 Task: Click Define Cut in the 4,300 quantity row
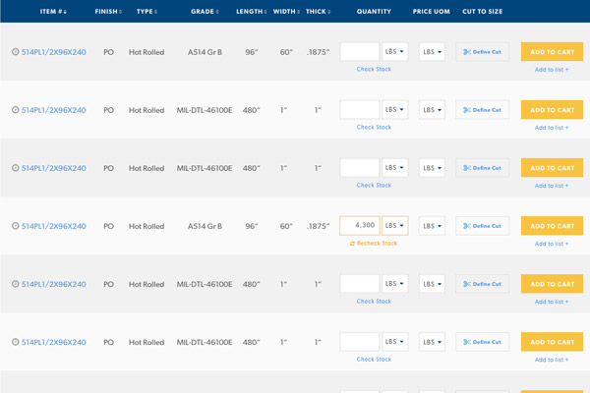(x=483, y=226)
